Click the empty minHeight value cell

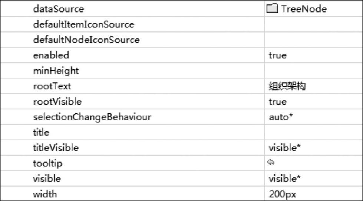[x=313, y=71]
